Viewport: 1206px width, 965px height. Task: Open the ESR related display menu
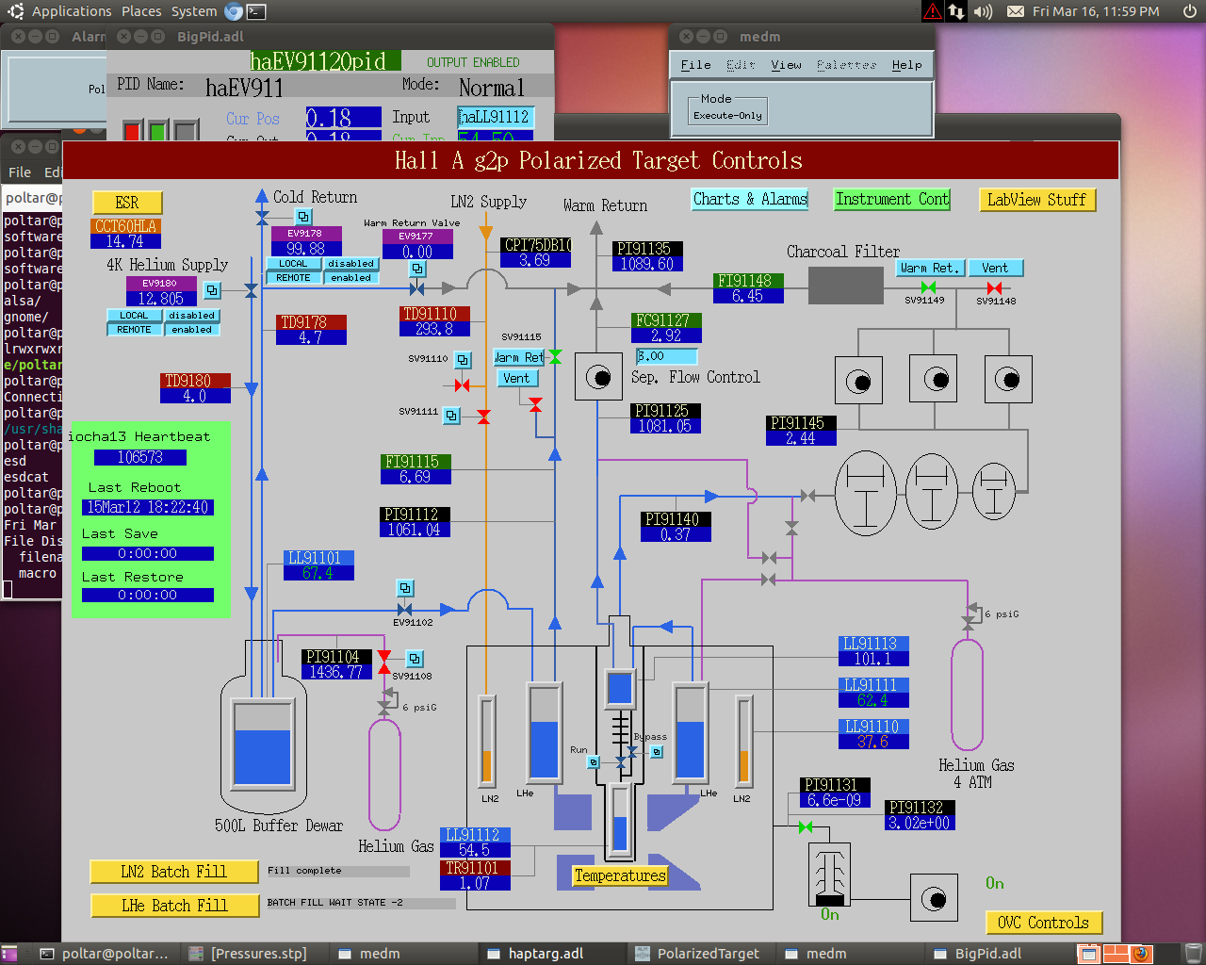point(127,203)
